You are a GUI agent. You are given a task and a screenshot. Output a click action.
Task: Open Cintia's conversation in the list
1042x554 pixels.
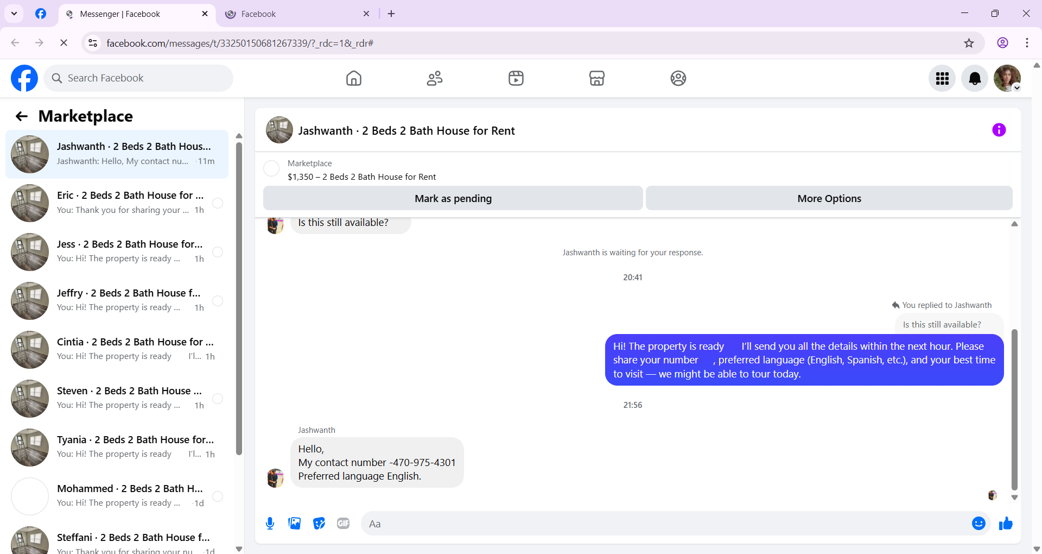117,350
